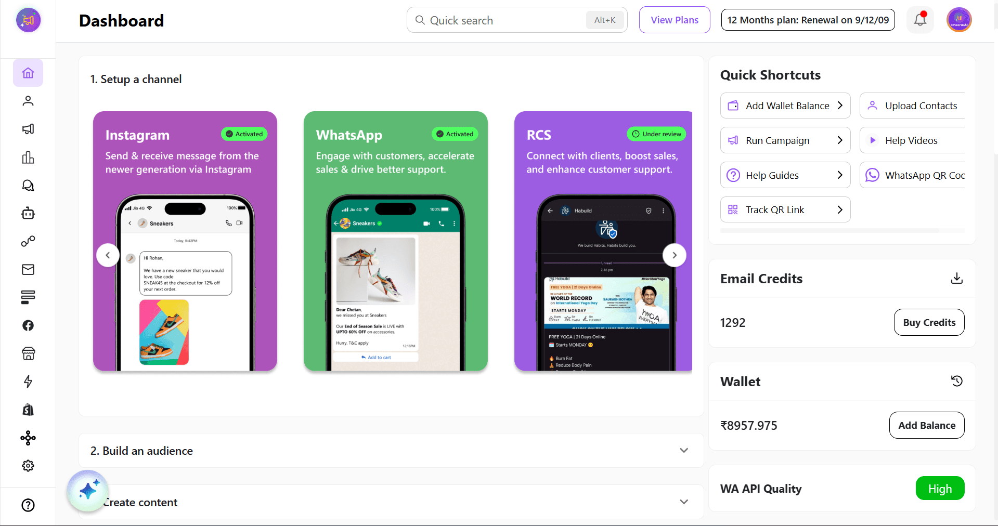Screen dimensions: 998x526
Task: Expand the Create content section
Action: click(391, 502)
